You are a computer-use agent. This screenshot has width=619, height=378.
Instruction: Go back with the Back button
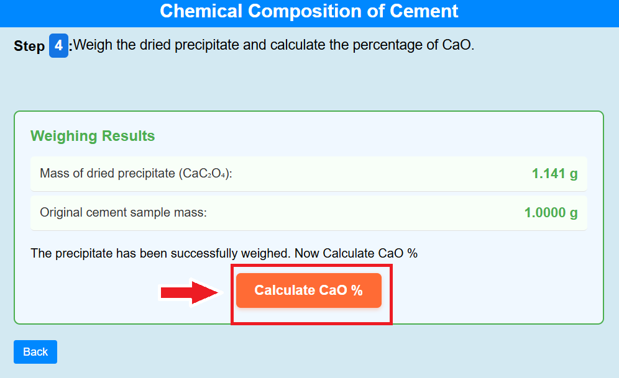click(35, 352)
